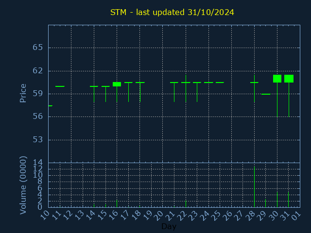Click the day 31 label on the x-axis
Viewport: 311px width, 233px height.
click(286, 215)
